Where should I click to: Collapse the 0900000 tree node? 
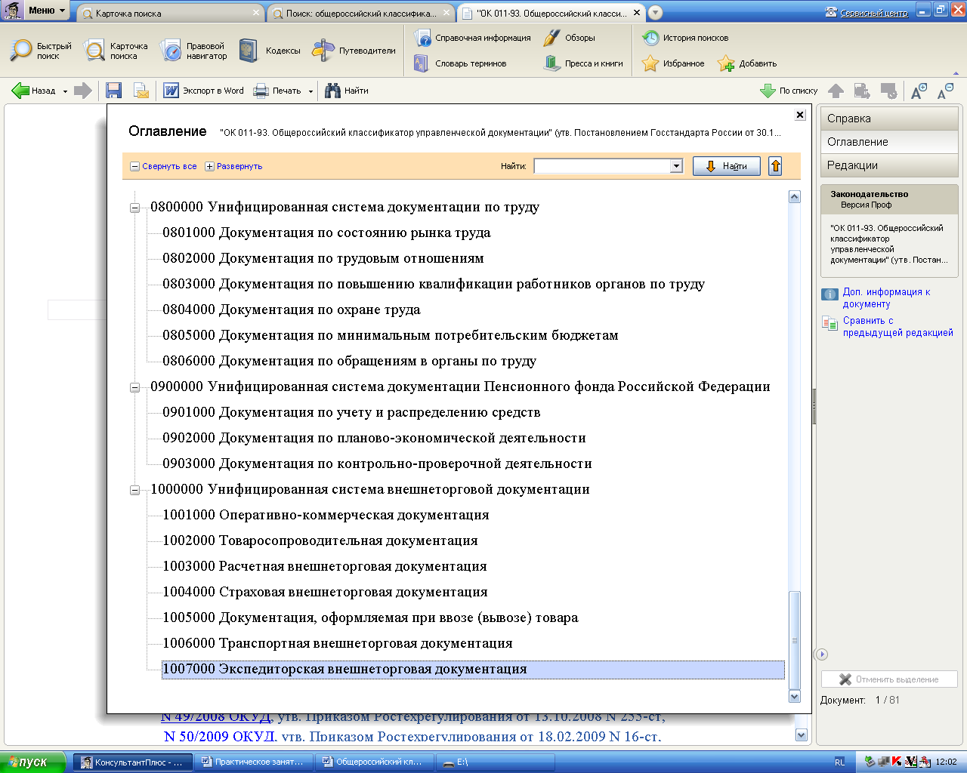[x=134, y=387]
